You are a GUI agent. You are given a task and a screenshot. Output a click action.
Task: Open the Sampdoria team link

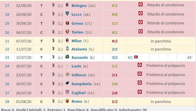pos(81,84)
